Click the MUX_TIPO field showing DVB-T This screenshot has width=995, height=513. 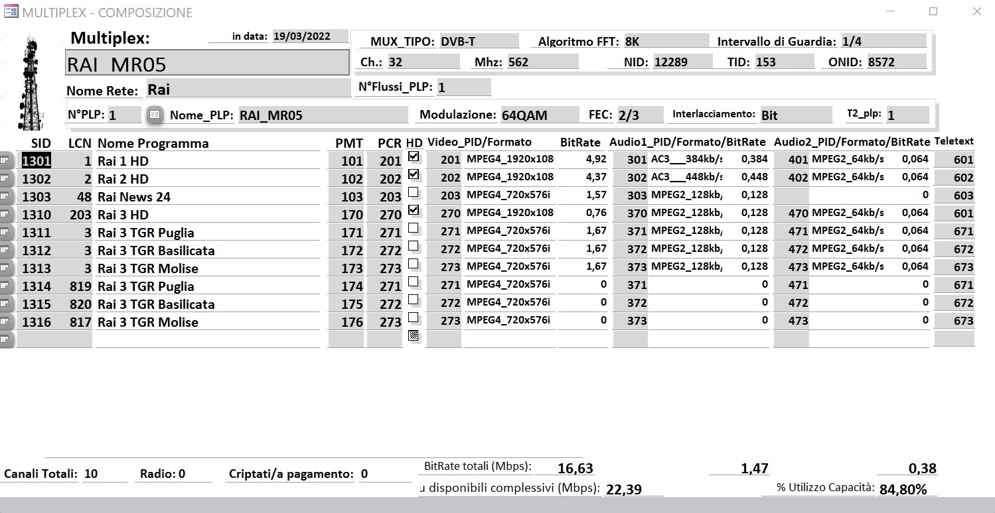[479, 41]
